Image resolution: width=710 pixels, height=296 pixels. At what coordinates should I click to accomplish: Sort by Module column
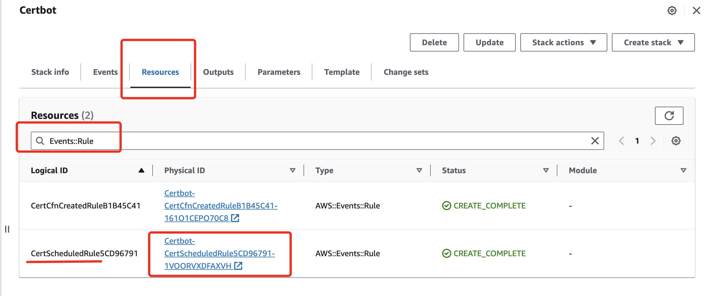(x=683, y=170)
